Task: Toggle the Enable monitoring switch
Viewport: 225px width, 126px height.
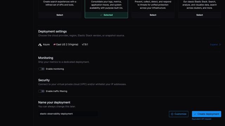Action: point(41,69)
